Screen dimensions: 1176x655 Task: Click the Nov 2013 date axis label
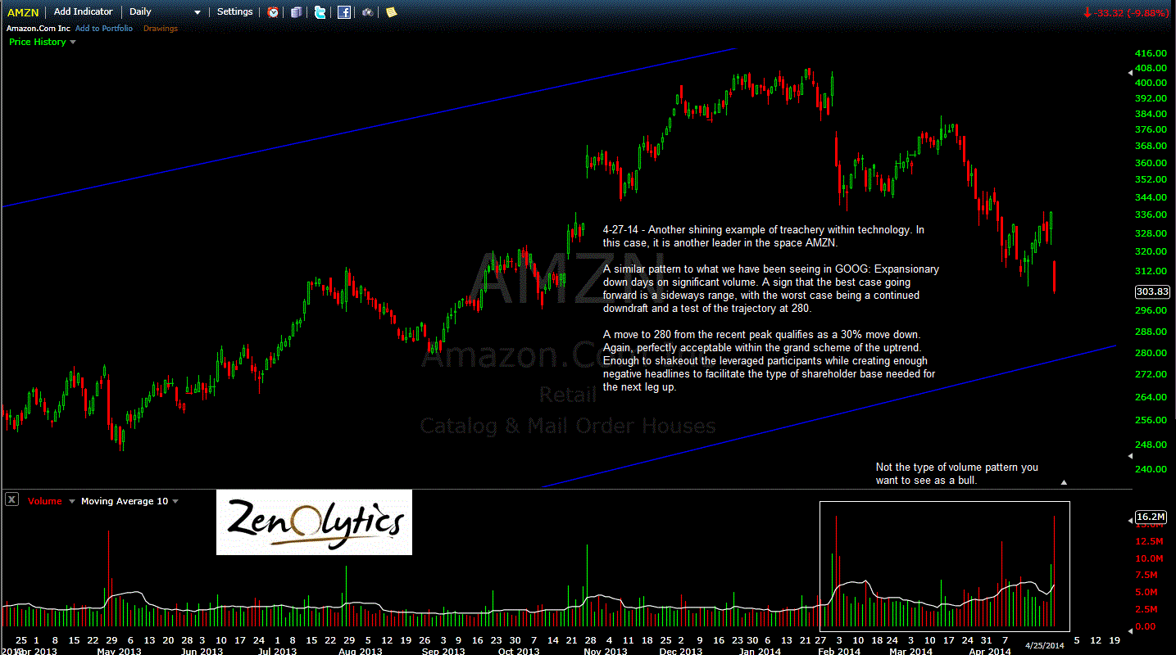click(606, 652)
